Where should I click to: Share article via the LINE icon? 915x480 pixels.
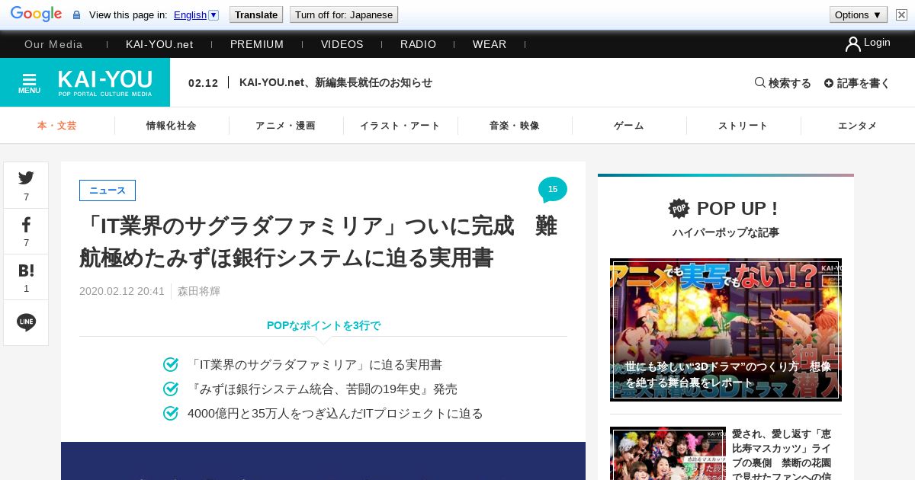(x=26, y=322)
